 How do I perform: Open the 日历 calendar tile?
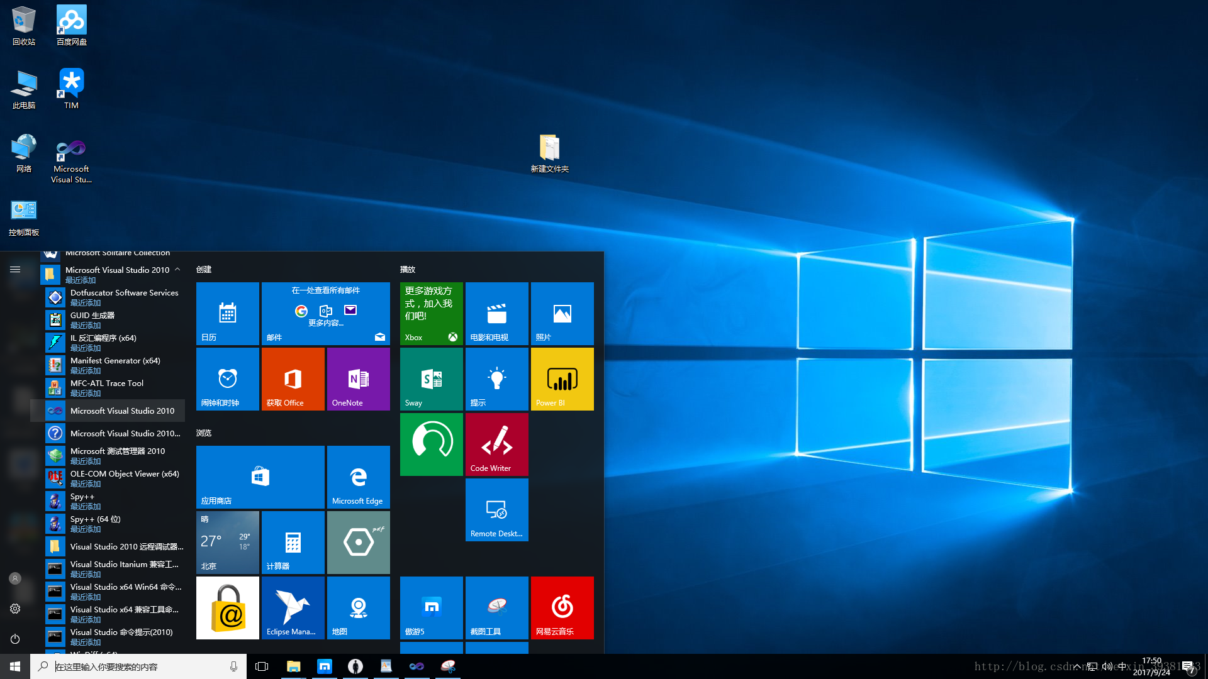[x=228, y=314]
